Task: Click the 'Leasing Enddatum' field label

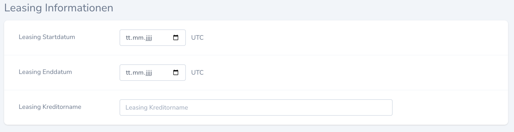Action: tap(45, 72)
